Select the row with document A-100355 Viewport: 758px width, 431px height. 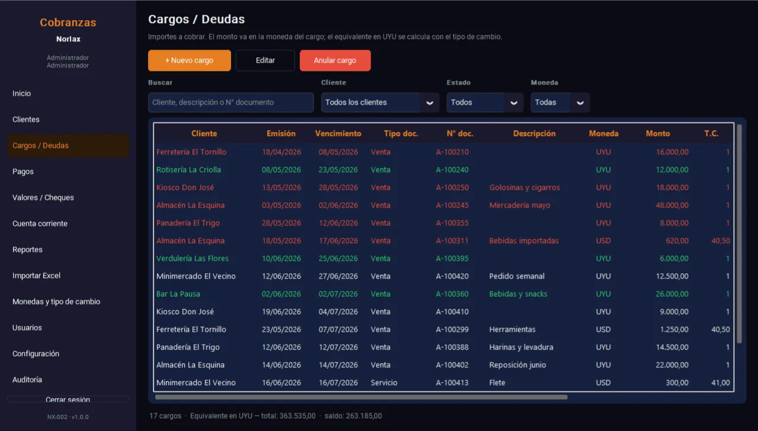click(444, 223)
